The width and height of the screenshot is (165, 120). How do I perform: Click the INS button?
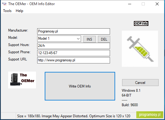point(89,39)
